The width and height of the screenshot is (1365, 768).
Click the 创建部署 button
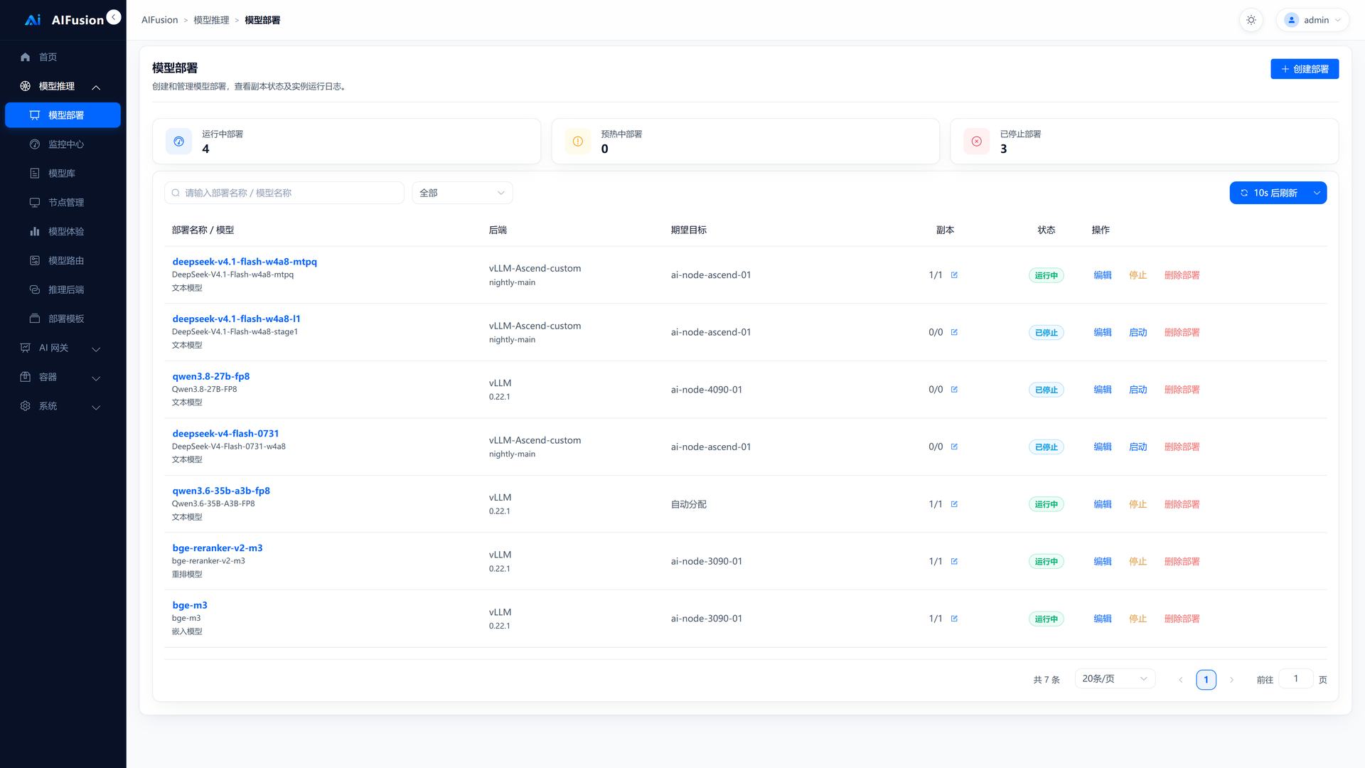click(1305, 69)
